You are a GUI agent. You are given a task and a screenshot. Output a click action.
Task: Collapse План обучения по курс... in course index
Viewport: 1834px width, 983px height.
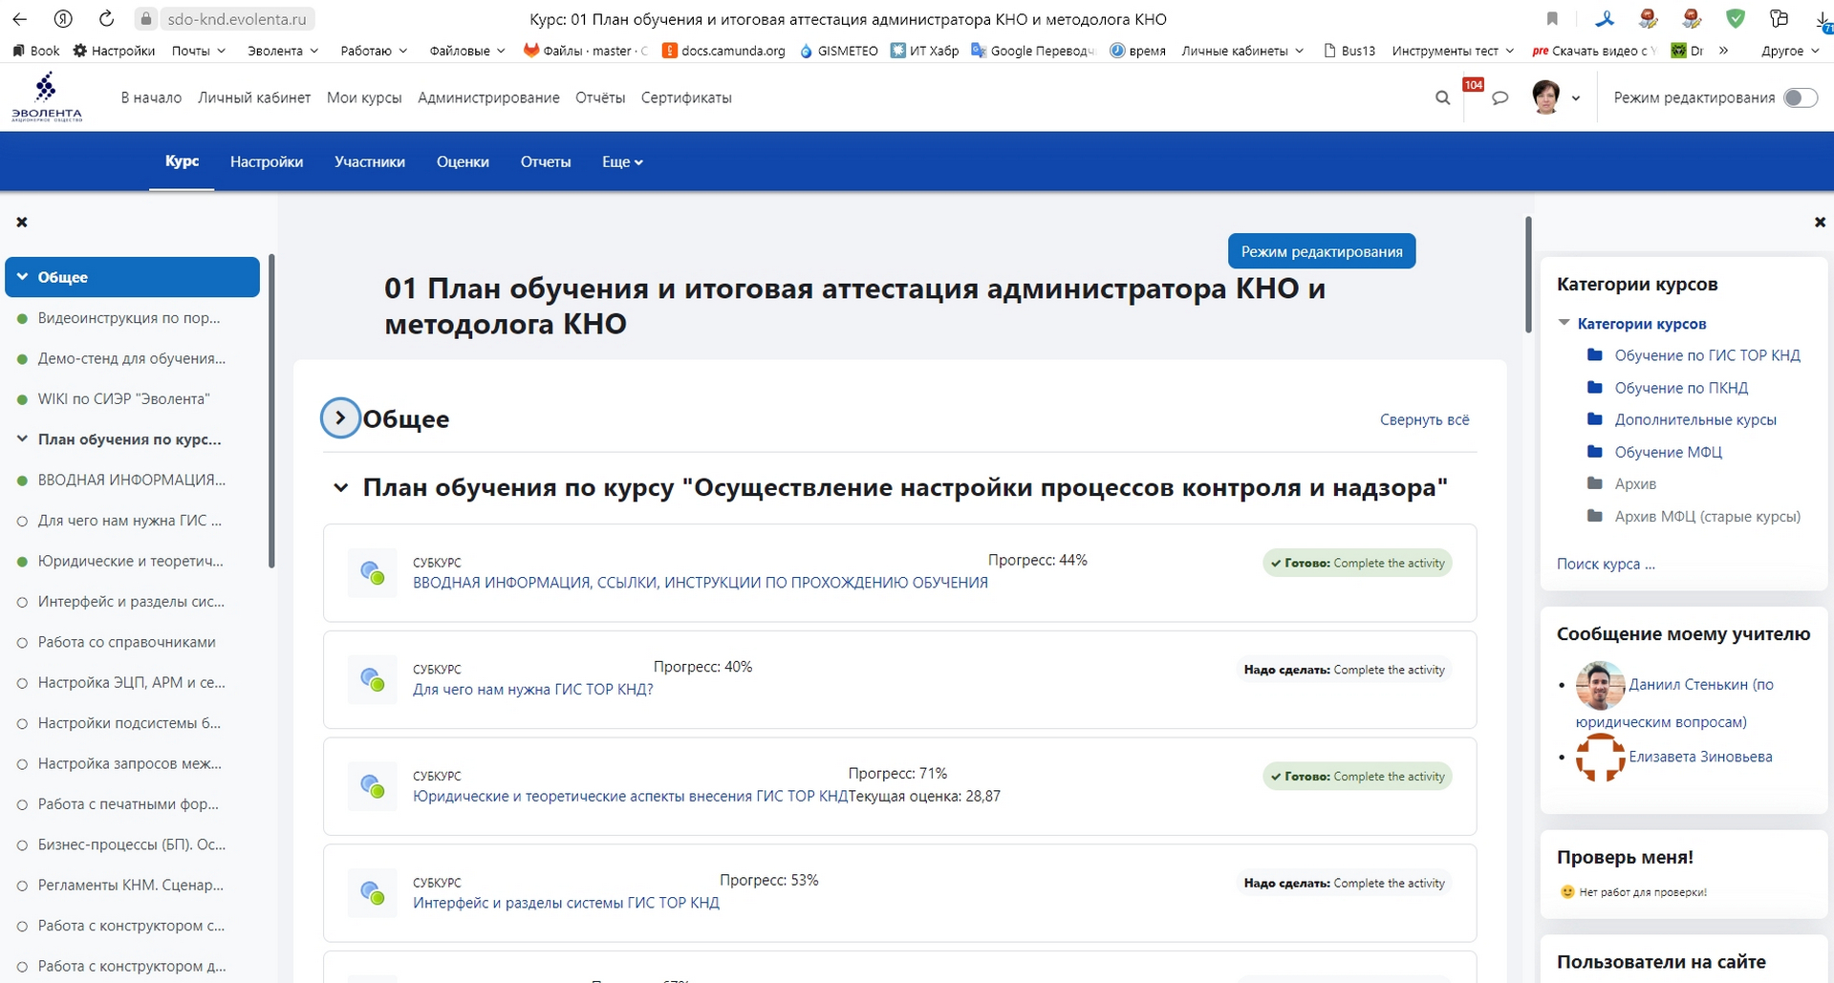(x=22, y=439)
